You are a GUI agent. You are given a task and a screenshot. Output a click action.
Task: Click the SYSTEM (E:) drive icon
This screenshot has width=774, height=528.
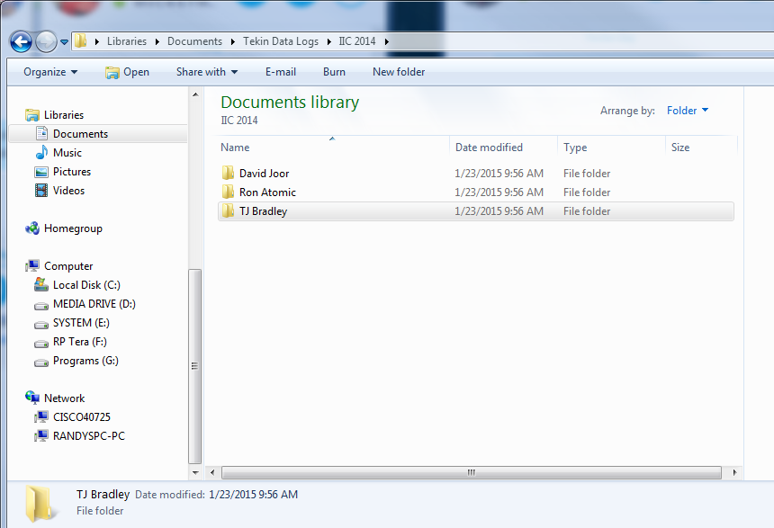[41, 326]
